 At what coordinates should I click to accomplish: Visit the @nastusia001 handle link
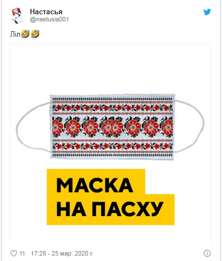pos(49,20)
